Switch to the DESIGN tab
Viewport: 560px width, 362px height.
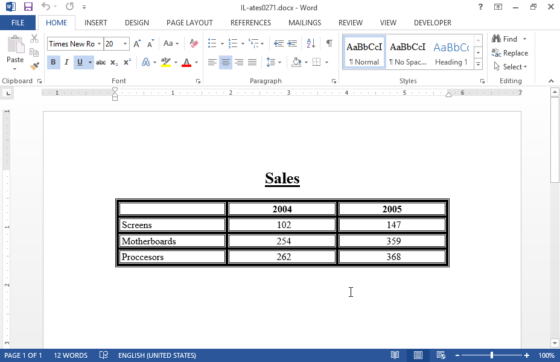point(137,23)
